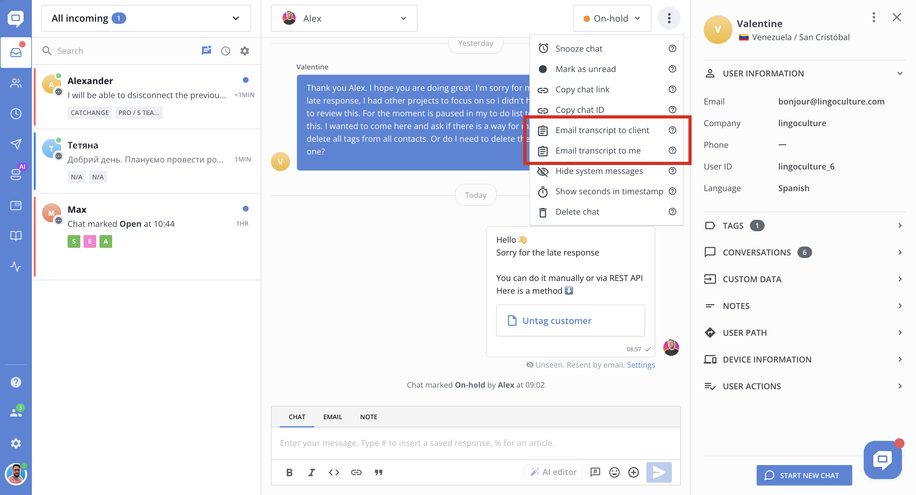Toggle Mark as unread option

pyautogui.click(x=585, y=69)
